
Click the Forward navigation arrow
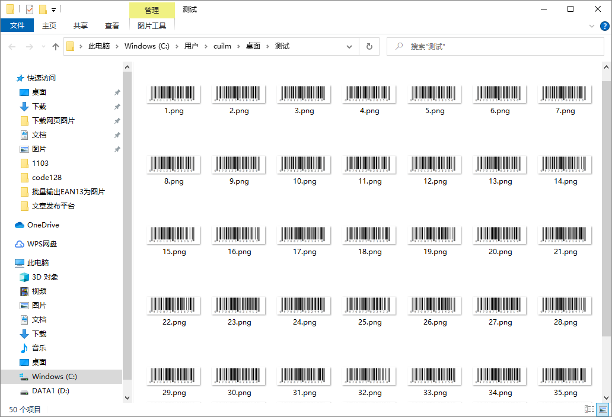[29, 47]
